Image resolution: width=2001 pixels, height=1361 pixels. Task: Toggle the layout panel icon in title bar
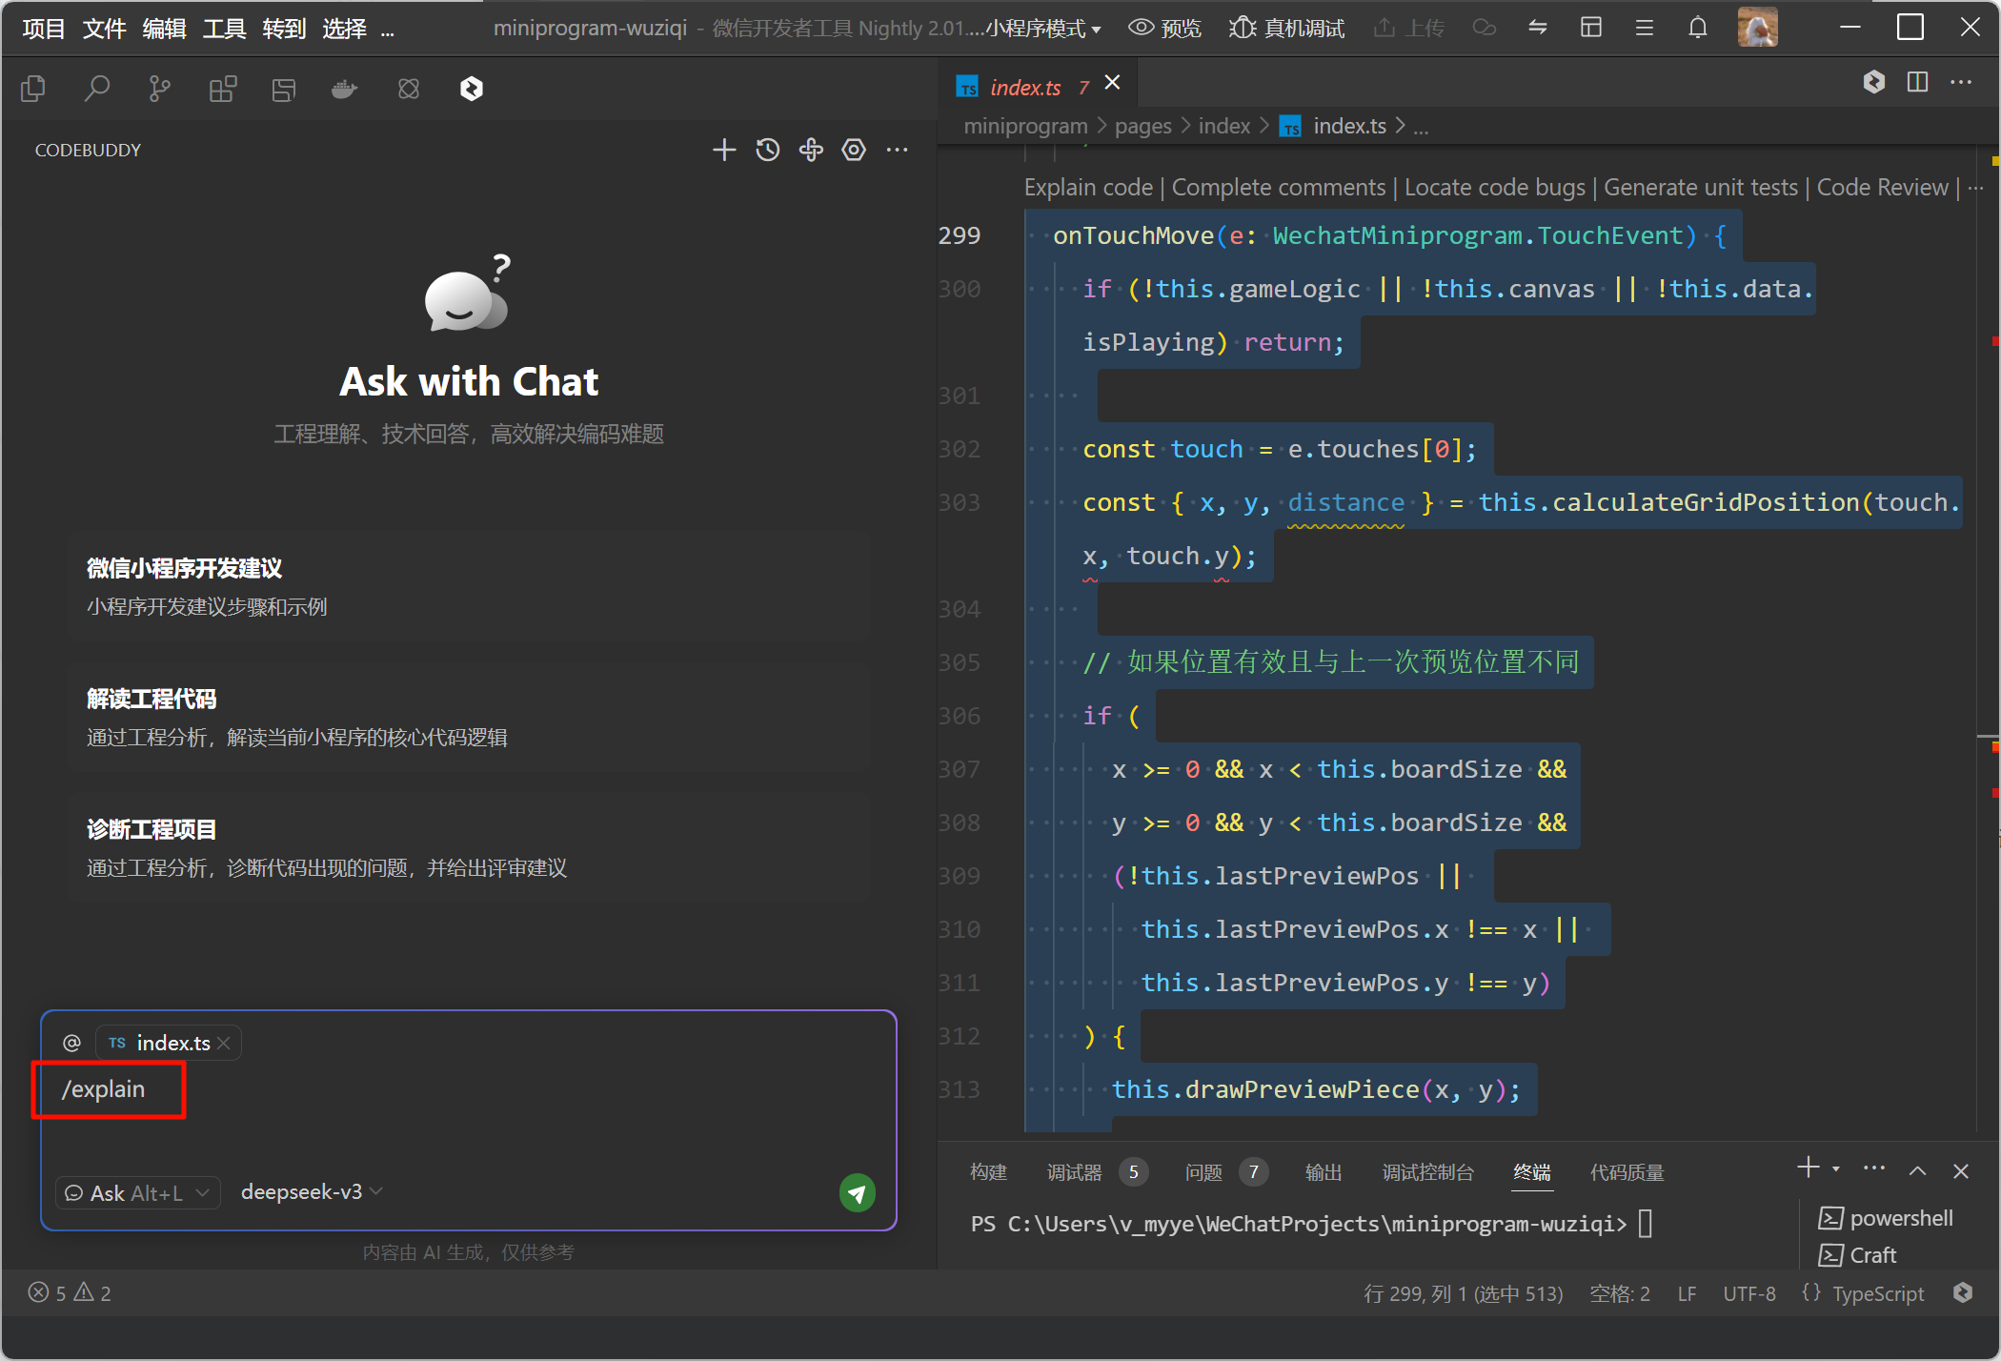click(x=1590, y=28)
